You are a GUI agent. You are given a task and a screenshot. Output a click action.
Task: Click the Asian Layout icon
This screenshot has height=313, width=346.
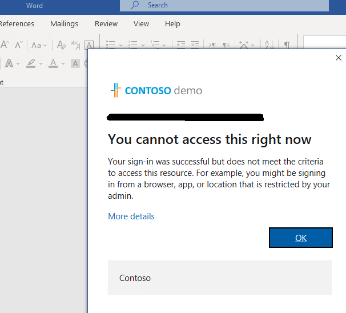[244, 45]
